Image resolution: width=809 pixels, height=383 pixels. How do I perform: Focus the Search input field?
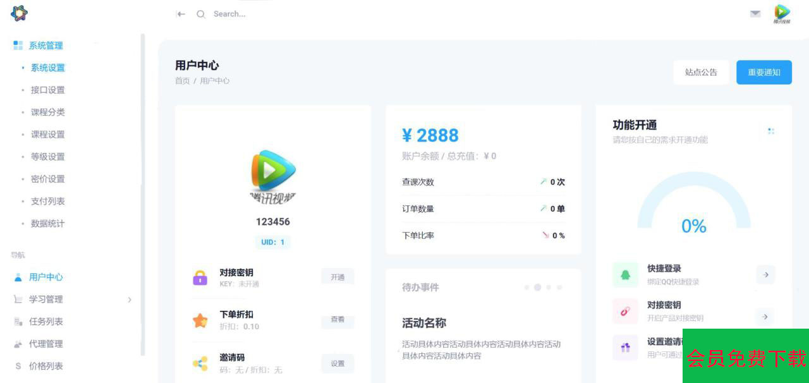click(253, 14)
